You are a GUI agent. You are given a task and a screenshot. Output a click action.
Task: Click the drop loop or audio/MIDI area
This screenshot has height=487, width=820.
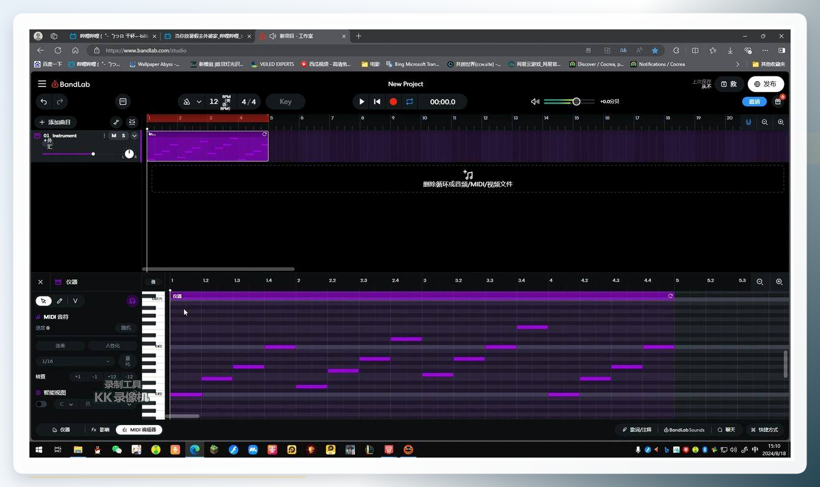click(468, 179)
